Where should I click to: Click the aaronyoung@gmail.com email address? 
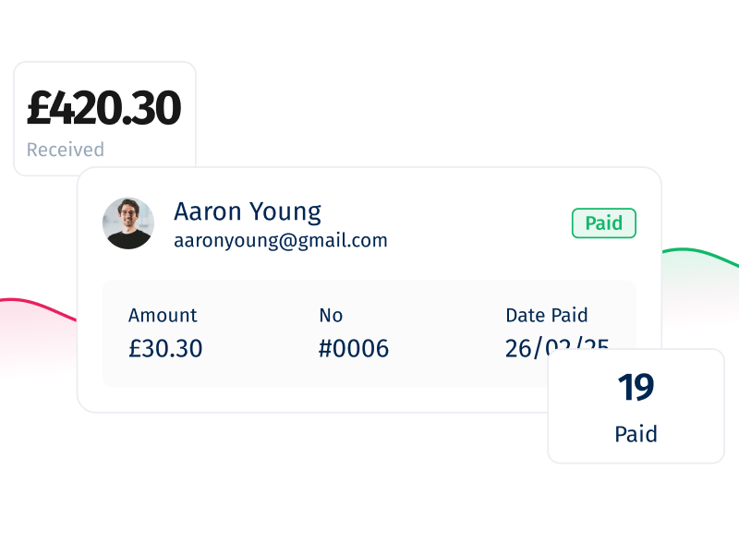pos(281,241)
